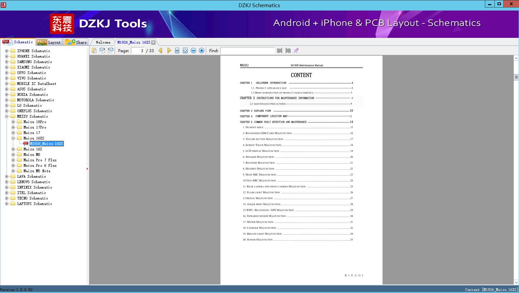The width and height of the screenshot is (519, 293).
Task: Select ITEL Schematic in the tree
Action: (31, 193)
